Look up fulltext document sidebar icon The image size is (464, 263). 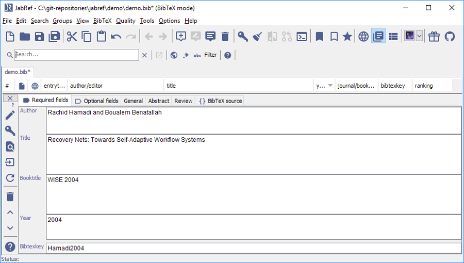click(10, 146)
